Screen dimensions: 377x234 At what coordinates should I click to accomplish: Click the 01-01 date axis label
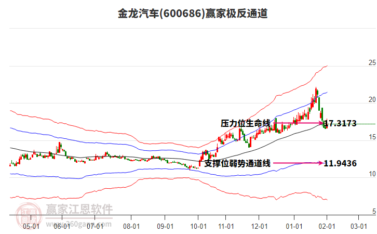coord(294,226)
